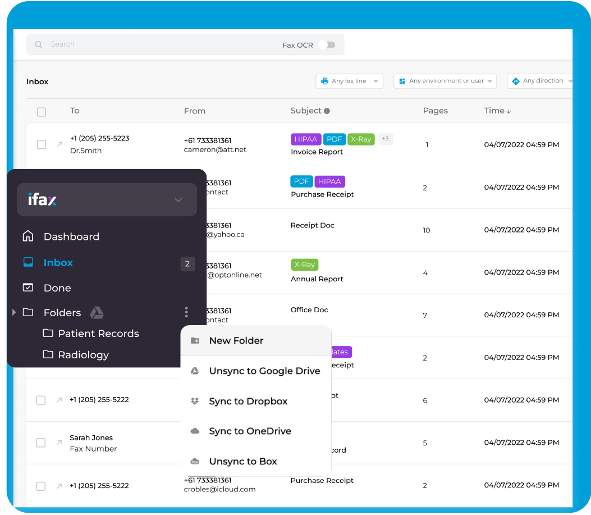The height and width of the screenshot is (515, 591).
Task: Click the Dashboard home icon
Action: pyautogui.click(x=28, y=236)
